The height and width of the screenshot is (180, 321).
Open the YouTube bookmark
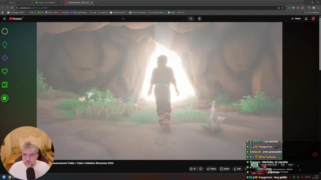pyautogui.click(x=64, y=12)
